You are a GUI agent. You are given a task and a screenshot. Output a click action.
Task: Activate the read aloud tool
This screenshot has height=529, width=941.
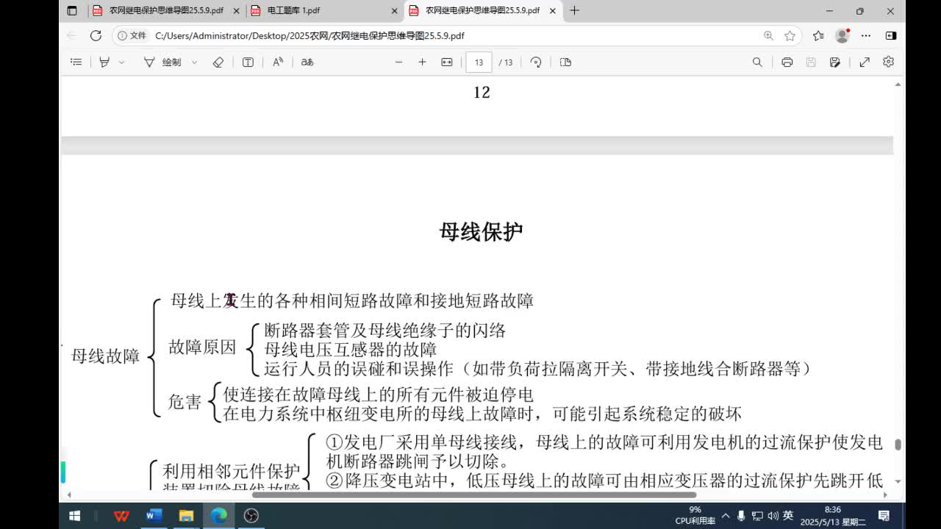point(278,62)
